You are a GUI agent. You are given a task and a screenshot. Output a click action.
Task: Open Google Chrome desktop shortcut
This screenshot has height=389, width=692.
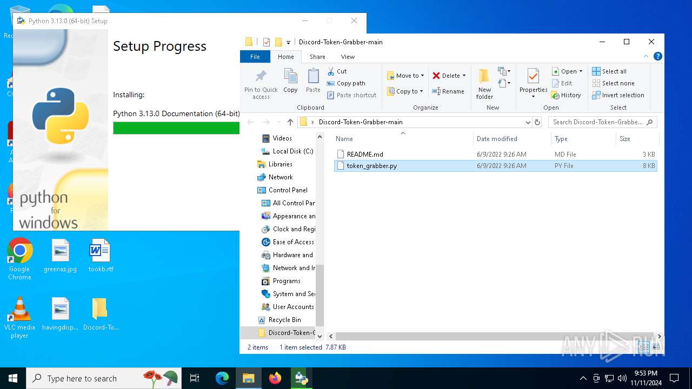[x=20, y=259]
